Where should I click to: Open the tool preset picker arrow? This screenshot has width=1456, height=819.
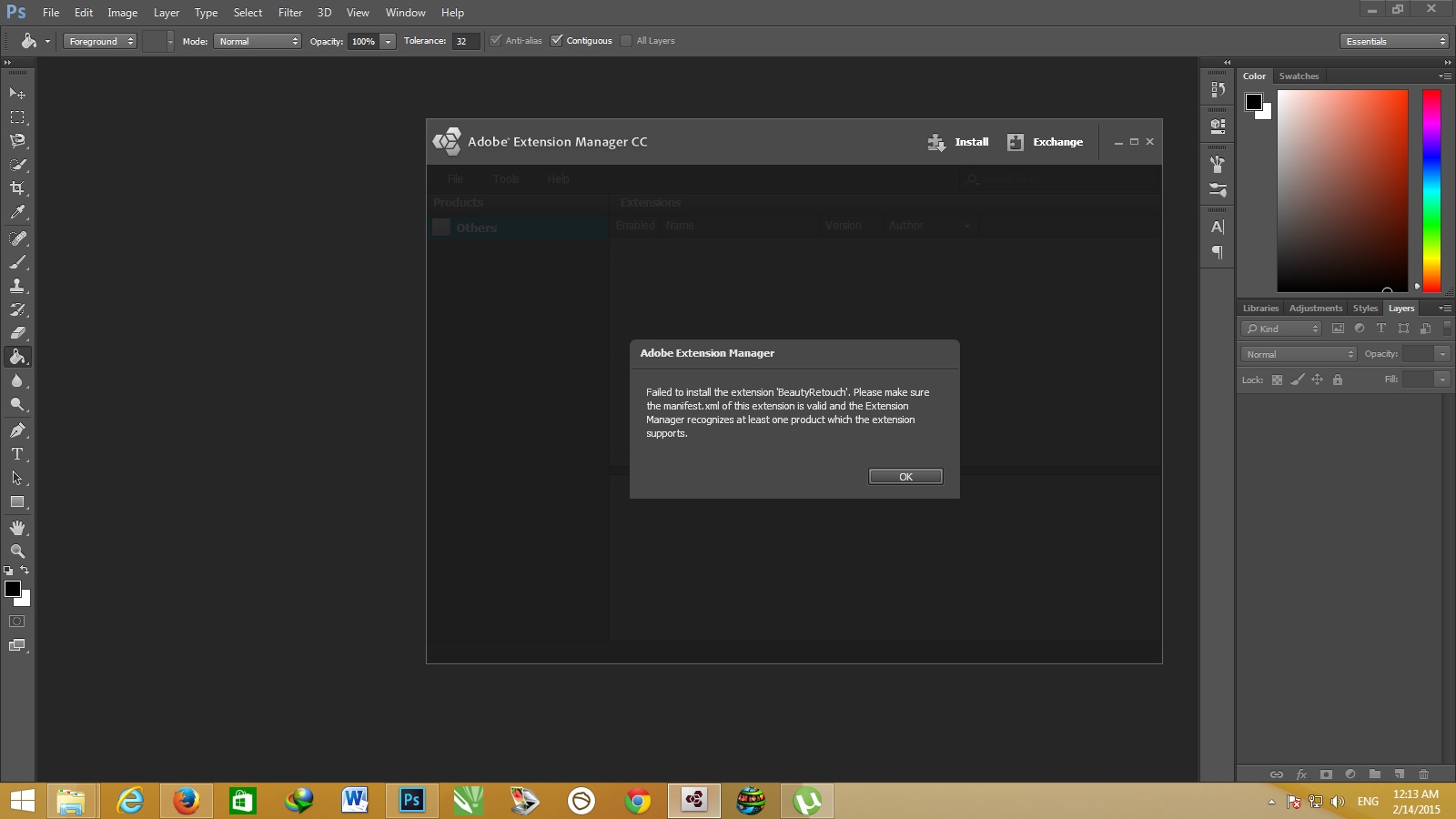[x=47, y=41]
